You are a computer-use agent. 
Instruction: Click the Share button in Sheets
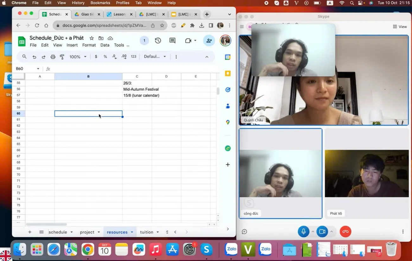[209, 41]
